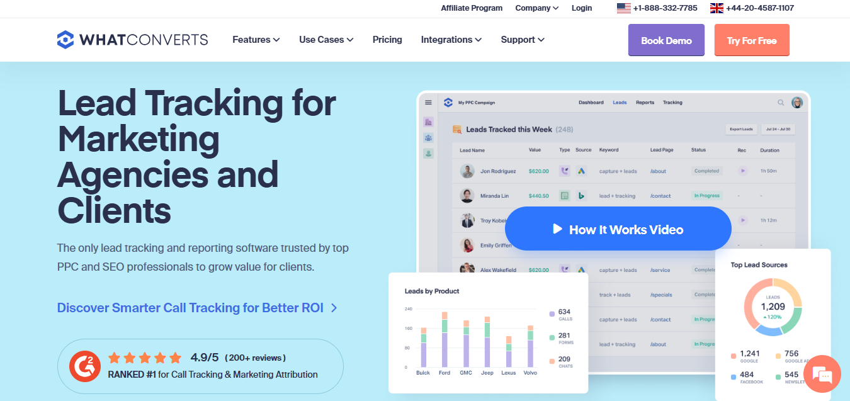850x401 pixels.
Task: Open the Affiliate Program link
Action: 472,8
